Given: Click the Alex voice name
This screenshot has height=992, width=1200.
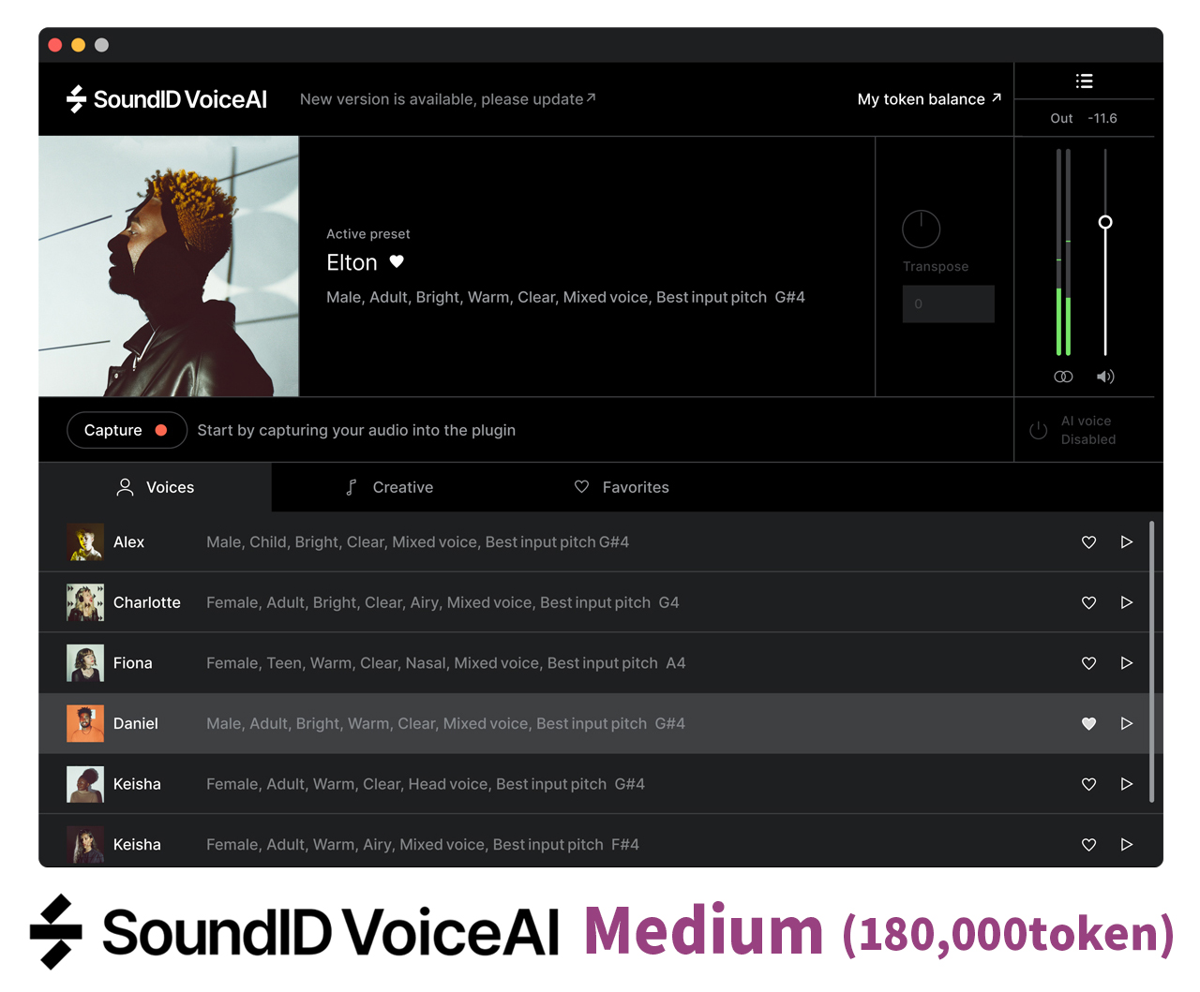Looking at the screenshot, I should pos(128,542).
